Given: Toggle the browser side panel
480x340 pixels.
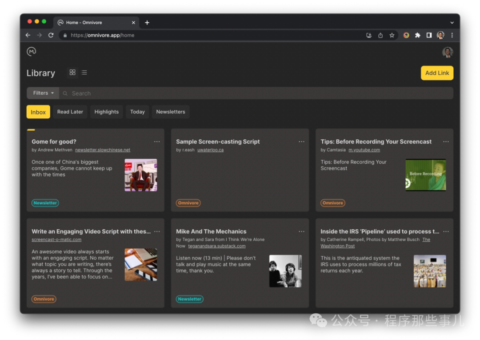Looking at the screenshot, I should [x=429, y=35].
